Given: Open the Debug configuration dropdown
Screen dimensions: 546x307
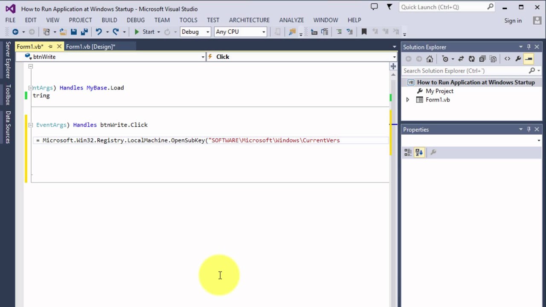Looking at the screenshot, I should pyautogui.click(x=208, y=32).
